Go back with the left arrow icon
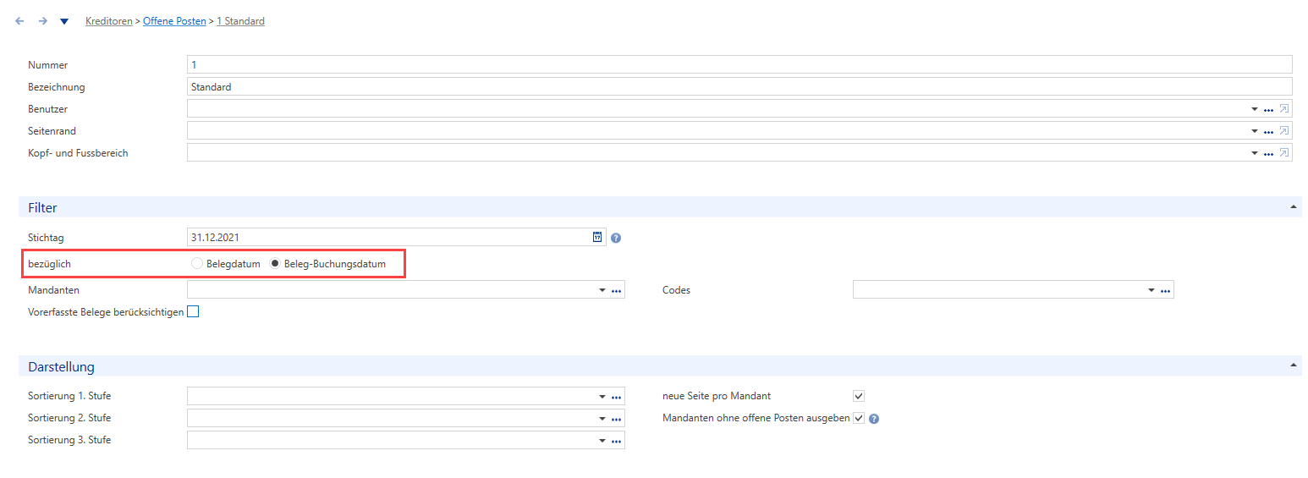The image size is (1308, 478). 20,21
